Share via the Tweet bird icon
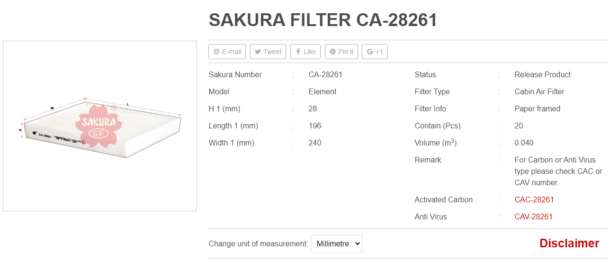 click(x=258, y=52)
